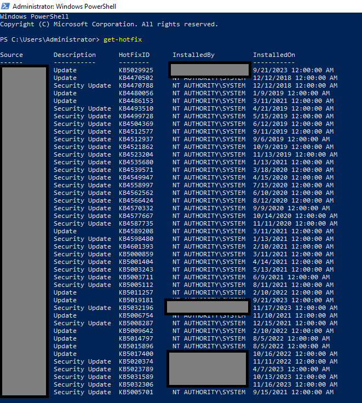Select hotfix ID KB5019181
The height and width of the screenshot is (403, 362).
click(136, 300)
